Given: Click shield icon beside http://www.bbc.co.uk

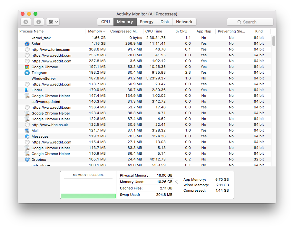Looking at the screenshot, I should click(x=27, y=125).
